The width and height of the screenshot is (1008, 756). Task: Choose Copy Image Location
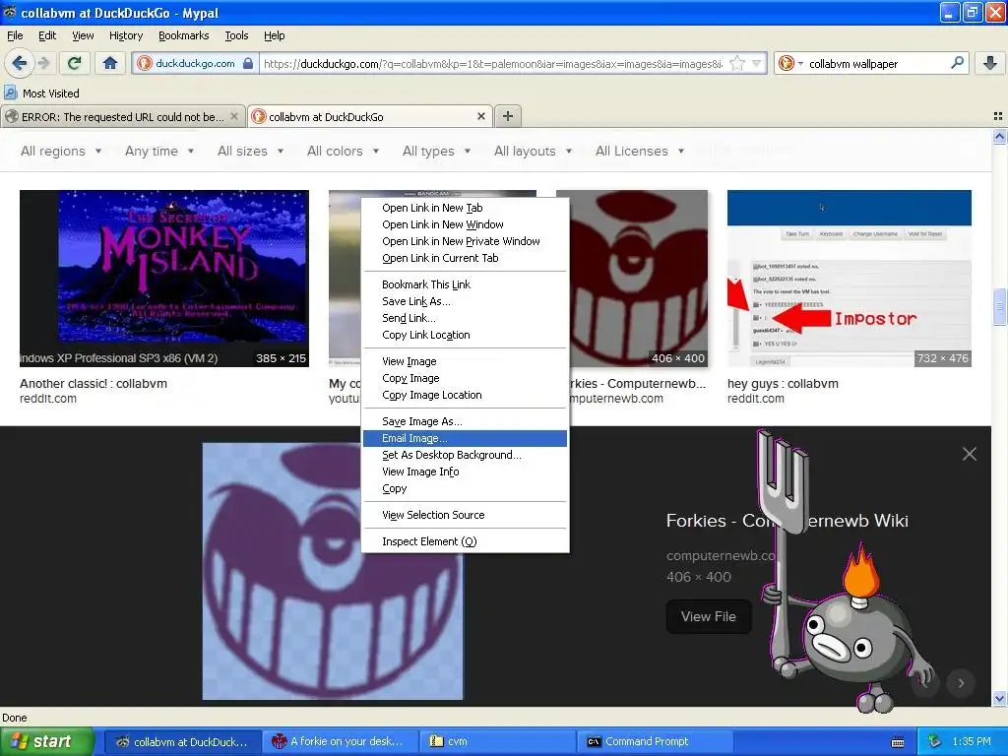(x=465, y=395)
